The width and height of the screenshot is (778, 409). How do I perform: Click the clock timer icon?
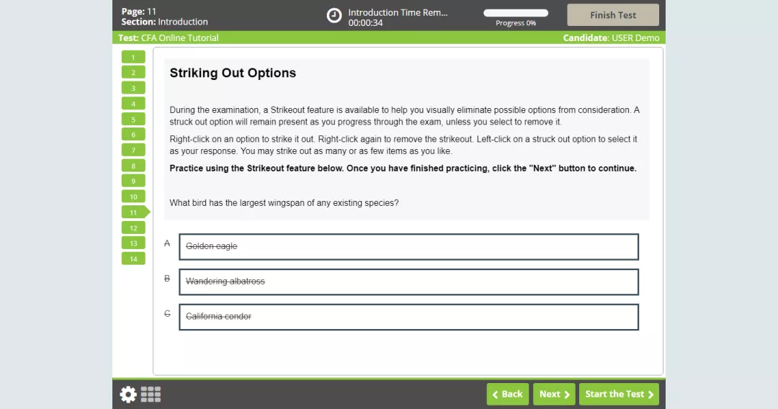point(334,15)
